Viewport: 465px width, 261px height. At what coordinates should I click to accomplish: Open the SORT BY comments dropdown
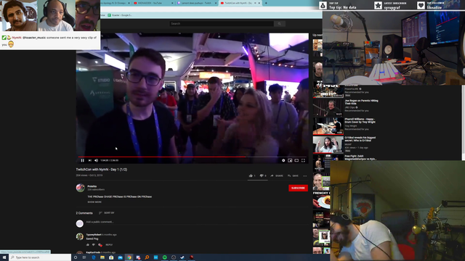tap(107, 212)
